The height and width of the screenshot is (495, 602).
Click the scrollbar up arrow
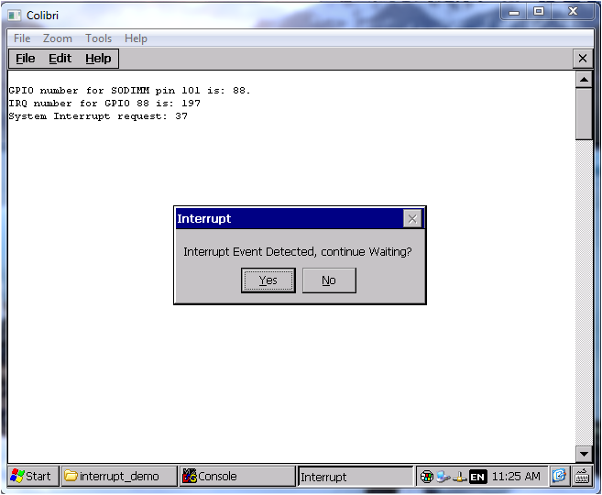584,80
